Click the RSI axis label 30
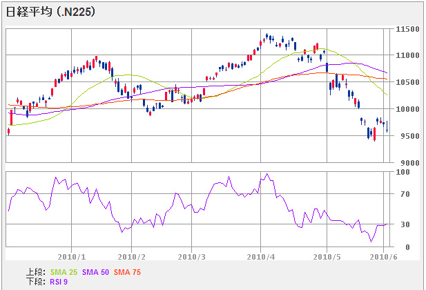The image size is (426, 290). coord(405,224)
